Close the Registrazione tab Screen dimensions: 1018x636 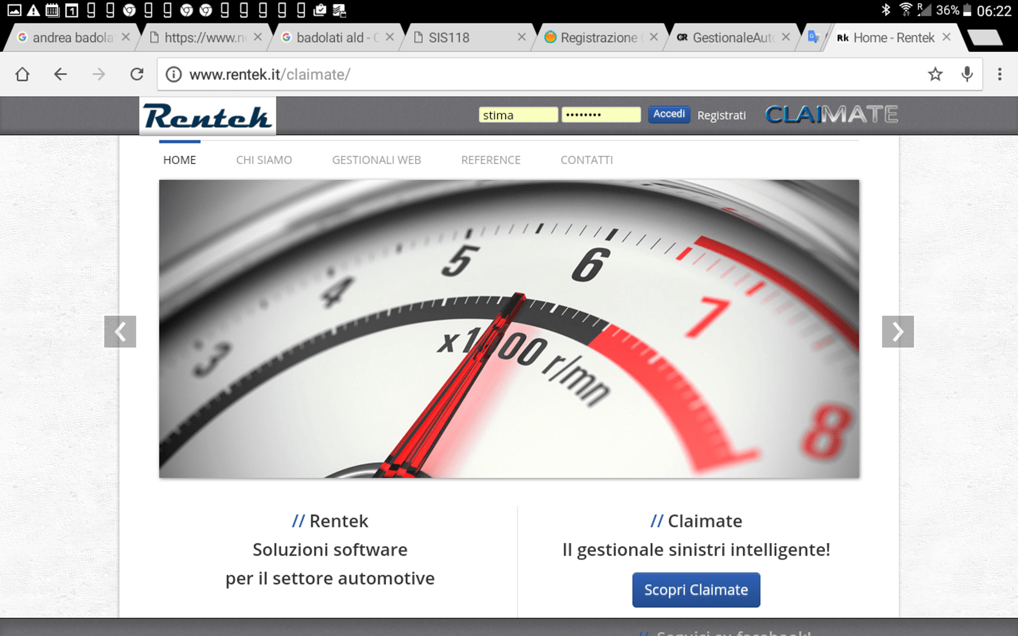(653, 37)
